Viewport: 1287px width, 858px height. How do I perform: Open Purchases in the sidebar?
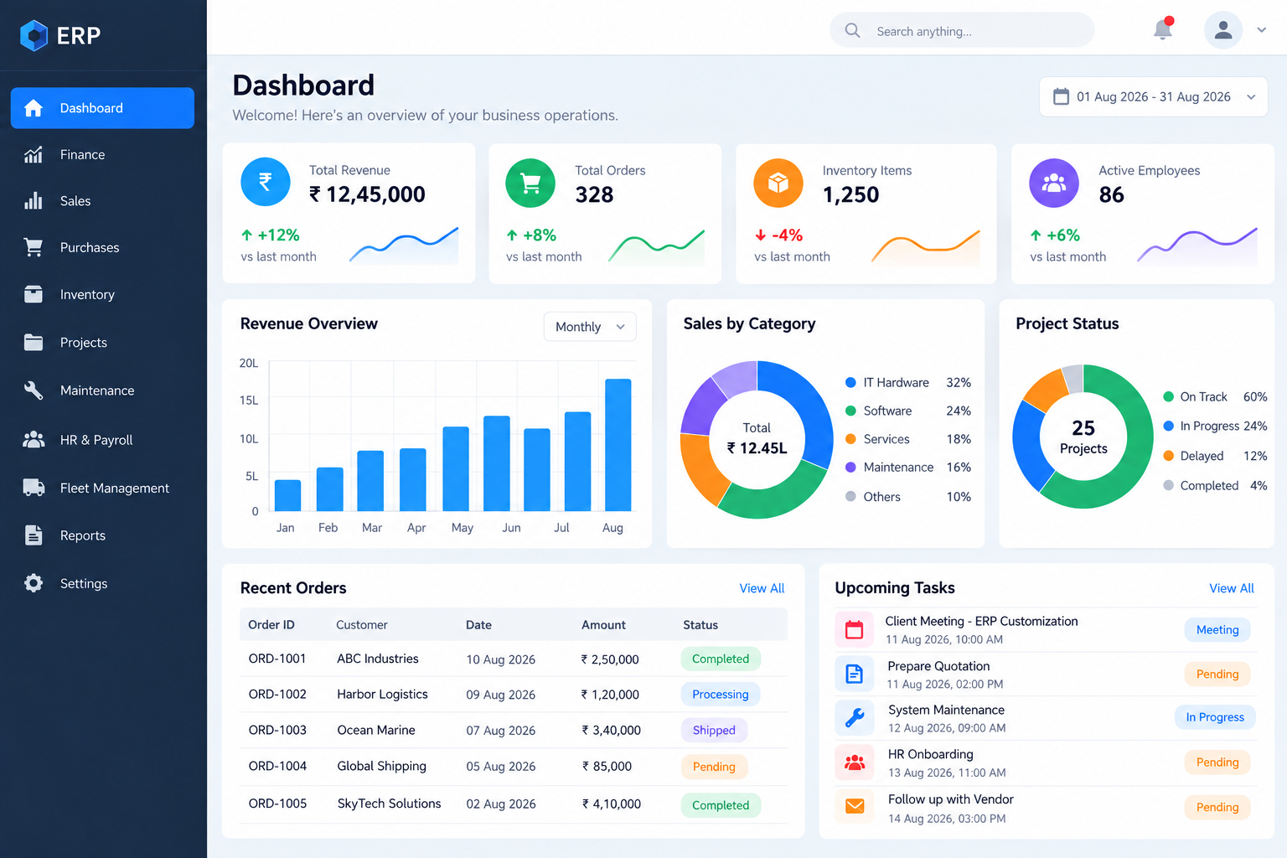[102, 247]
